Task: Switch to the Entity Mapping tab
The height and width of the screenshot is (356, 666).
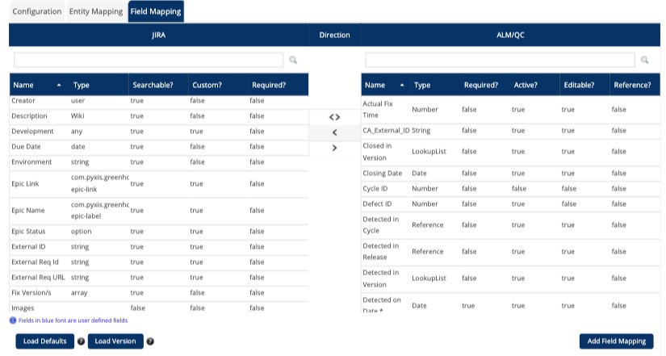Action: [x=96, y=11]
